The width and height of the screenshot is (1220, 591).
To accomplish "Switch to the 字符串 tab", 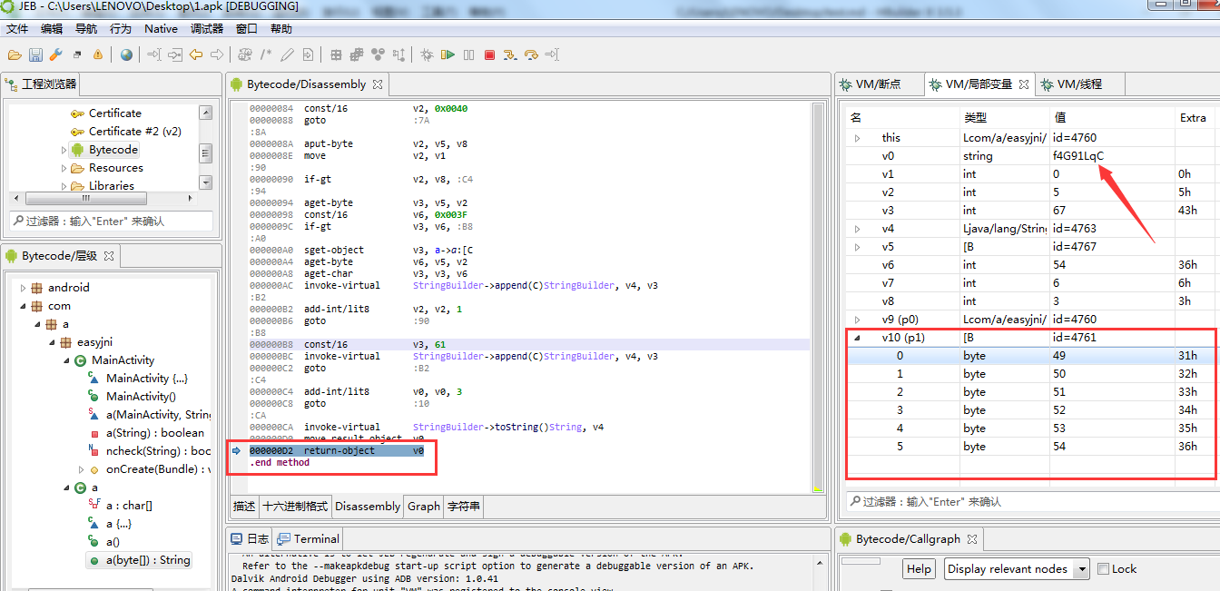I will click(x=464, y=507).
